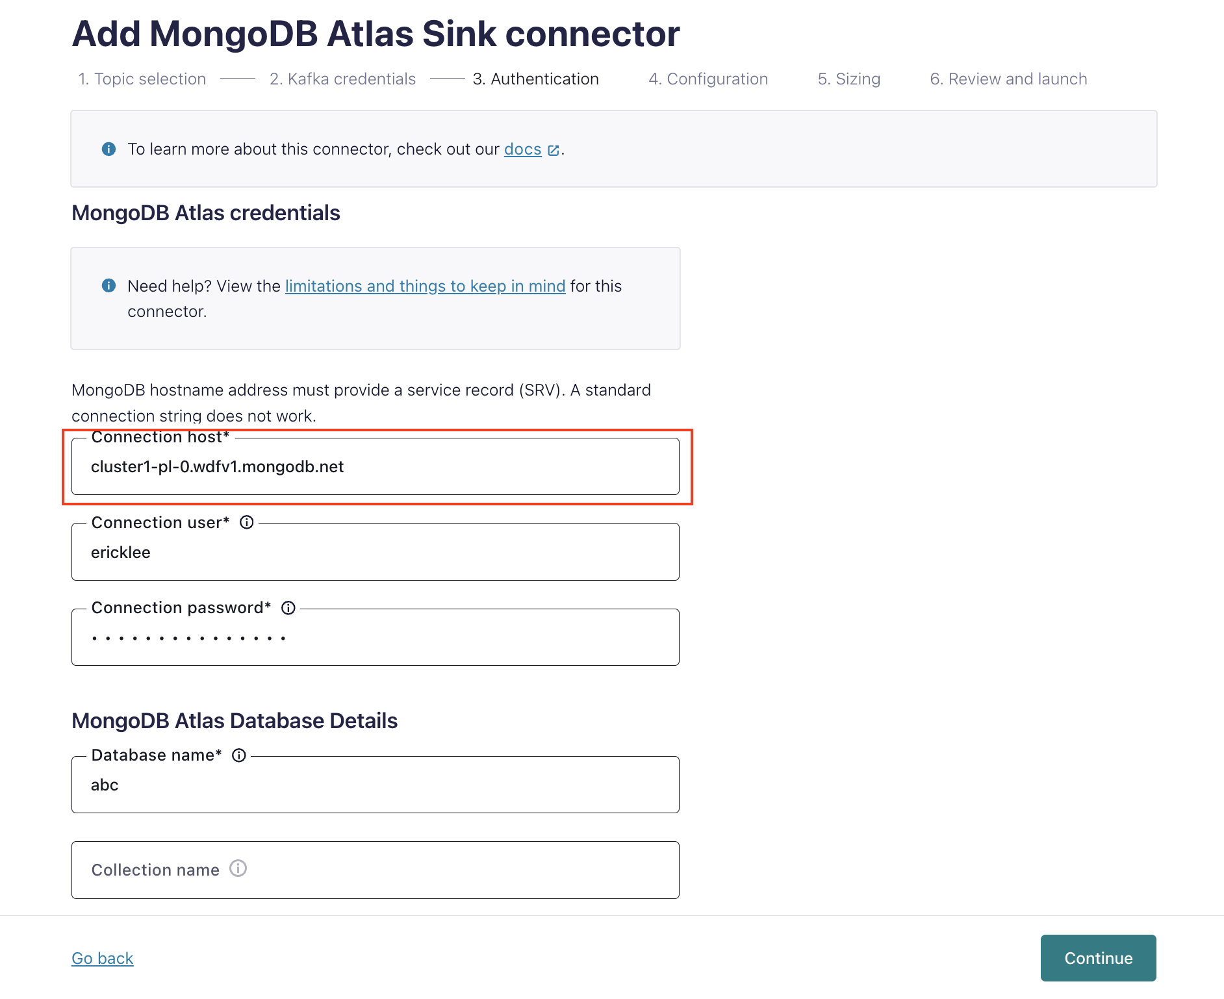Image resolution: width=1224 pixels, height=999 pixels.
Task: Click the info icon beside Connection user
Action: click(247, 522)
